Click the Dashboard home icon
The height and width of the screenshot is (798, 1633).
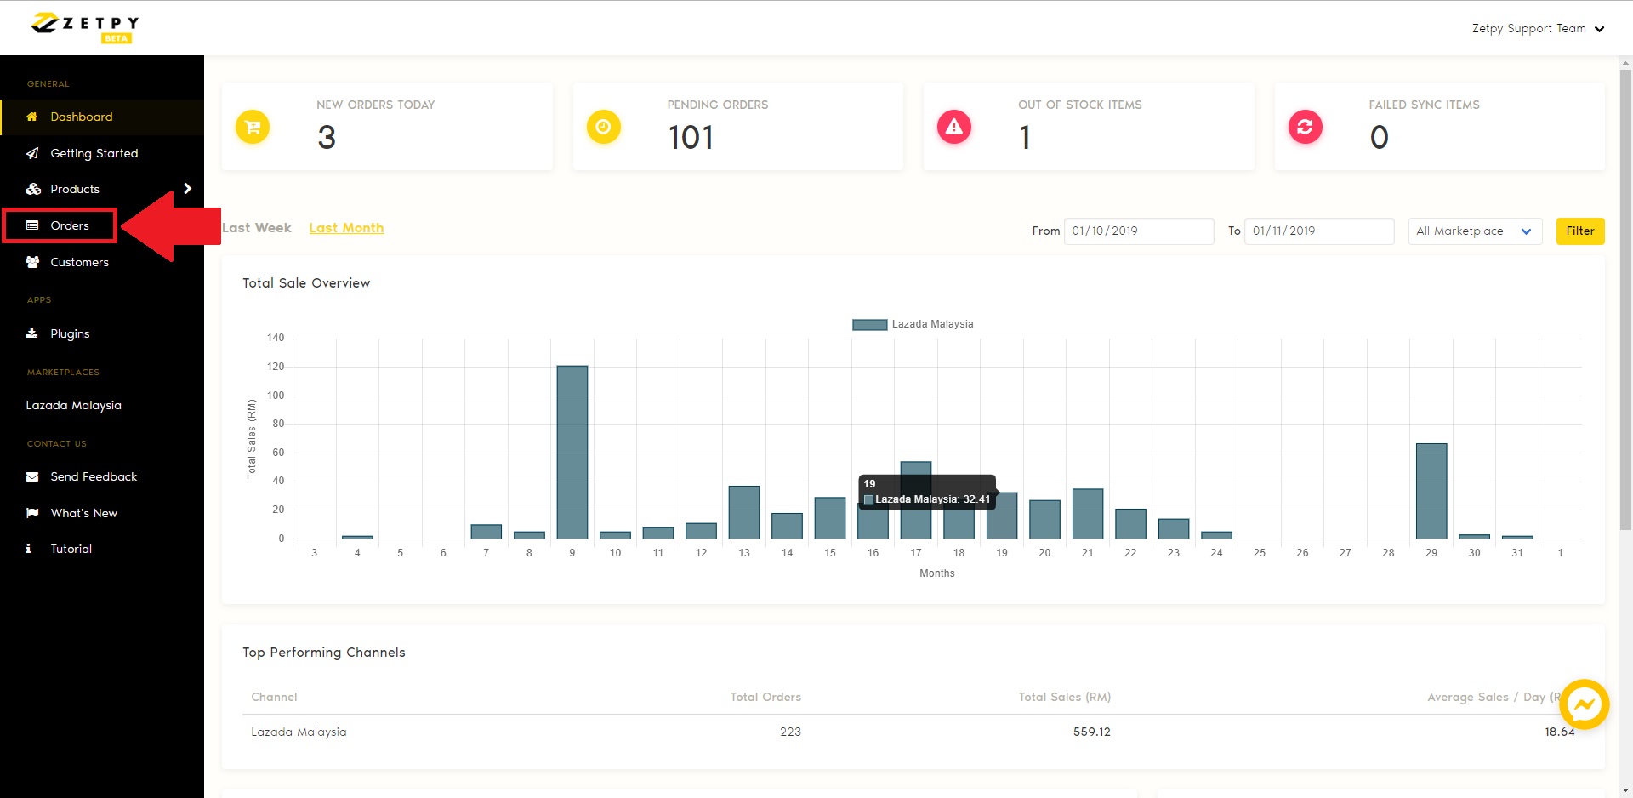(x=32, y=117)
